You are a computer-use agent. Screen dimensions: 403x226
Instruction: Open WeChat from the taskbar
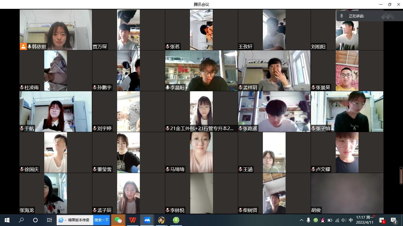click(118, 220)
